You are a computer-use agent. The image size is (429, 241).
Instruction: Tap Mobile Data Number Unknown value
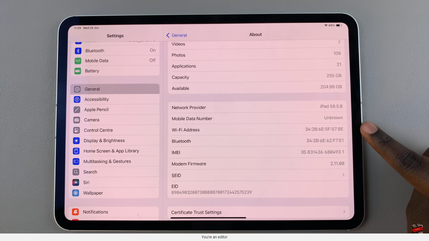tap(333, 118)
